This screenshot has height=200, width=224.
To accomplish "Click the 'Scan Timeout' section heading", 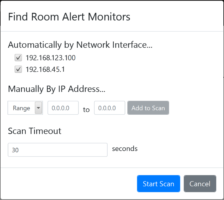I will point(35,131).
